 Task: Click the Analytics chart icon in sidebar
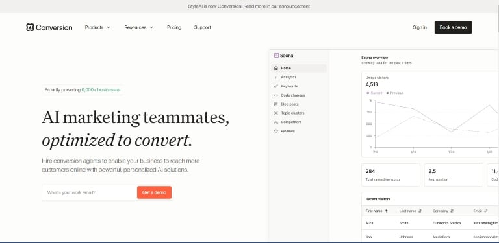(276, 77)
